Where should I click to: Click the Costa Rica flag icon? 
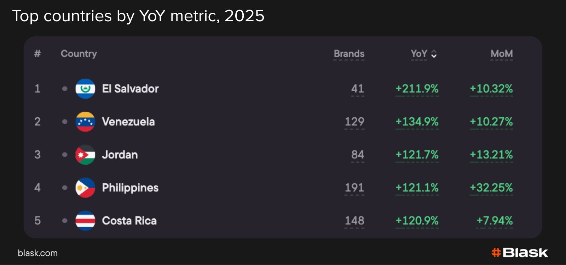pos(85,221)
